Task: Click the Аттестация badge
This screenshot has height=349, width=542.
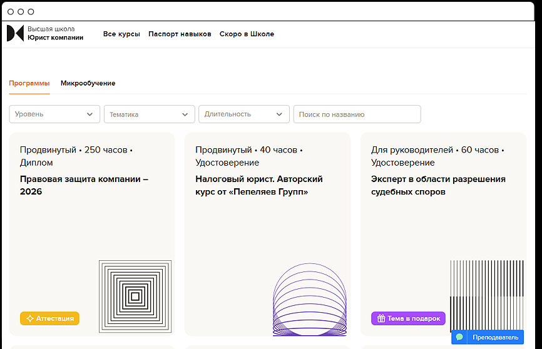Action: click(x=49, y=318)
